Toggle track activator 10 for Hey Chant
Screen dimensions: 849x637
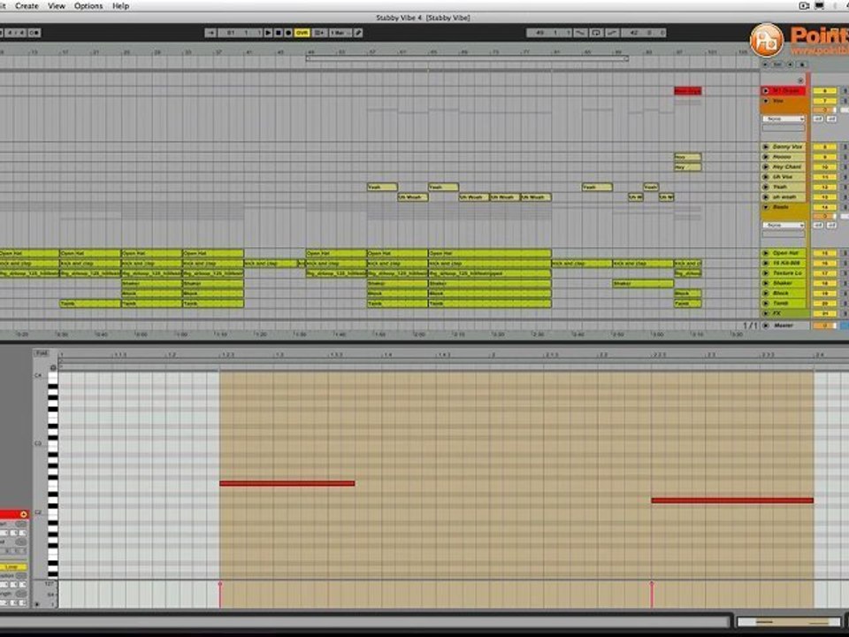pyautogui.click(x=824, y=167)
